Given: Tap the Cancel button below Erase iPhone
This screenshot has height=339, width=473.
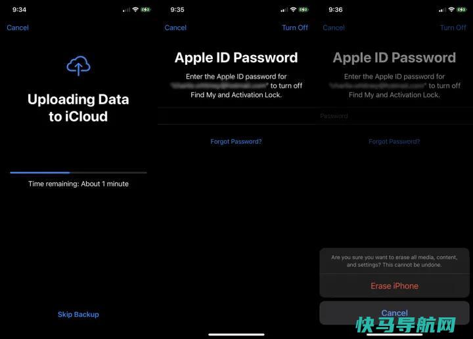Looking at the screenshot, I should pyautogui.click(x=394, y=313).
